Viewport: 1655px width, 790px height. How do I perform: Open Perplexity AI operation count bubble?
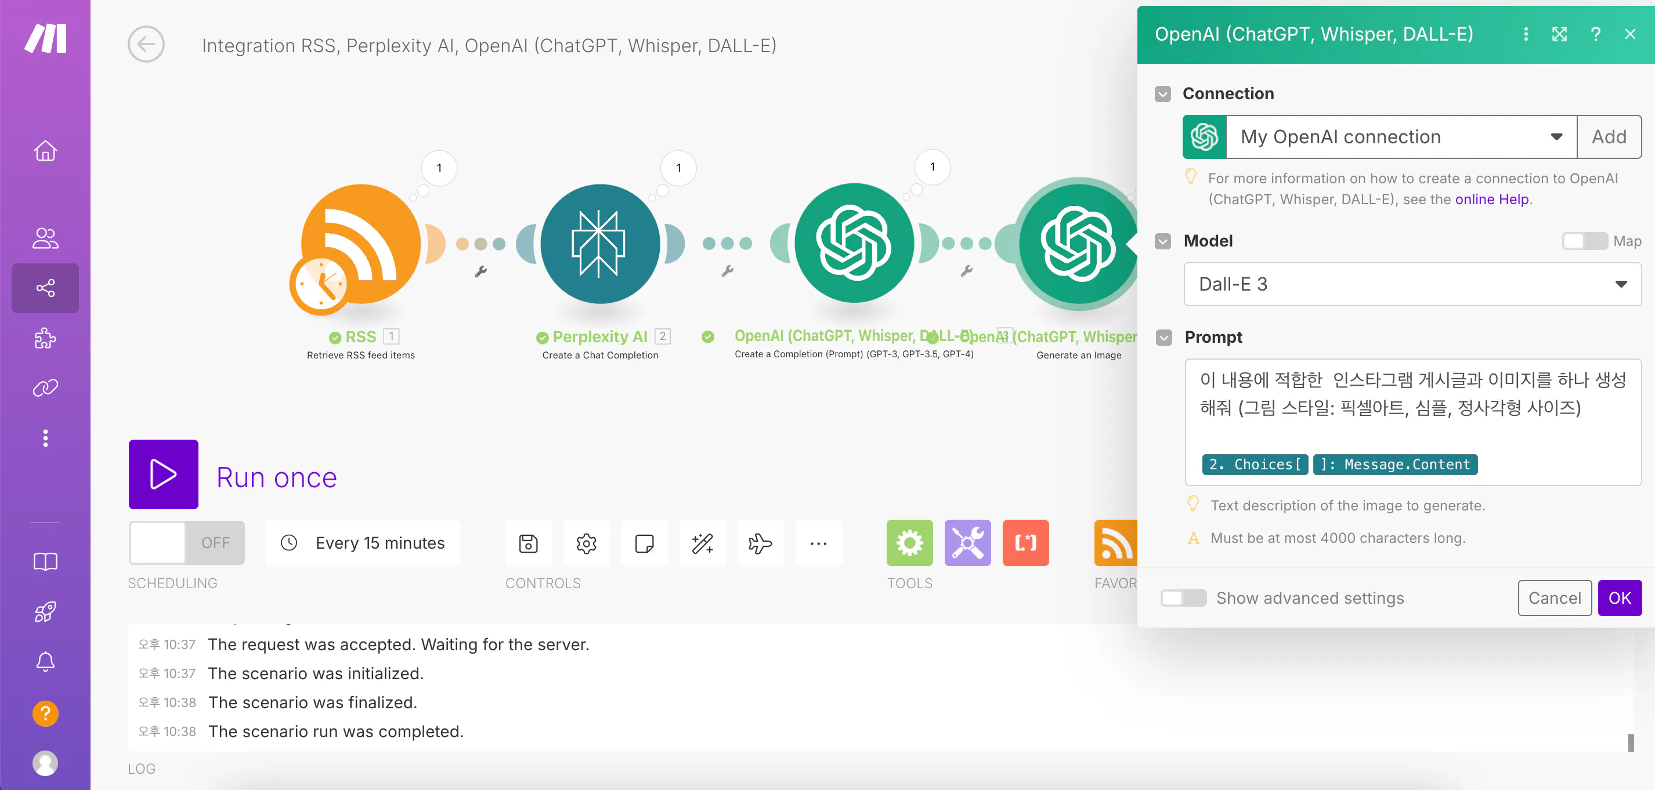(x=678, y=168)
